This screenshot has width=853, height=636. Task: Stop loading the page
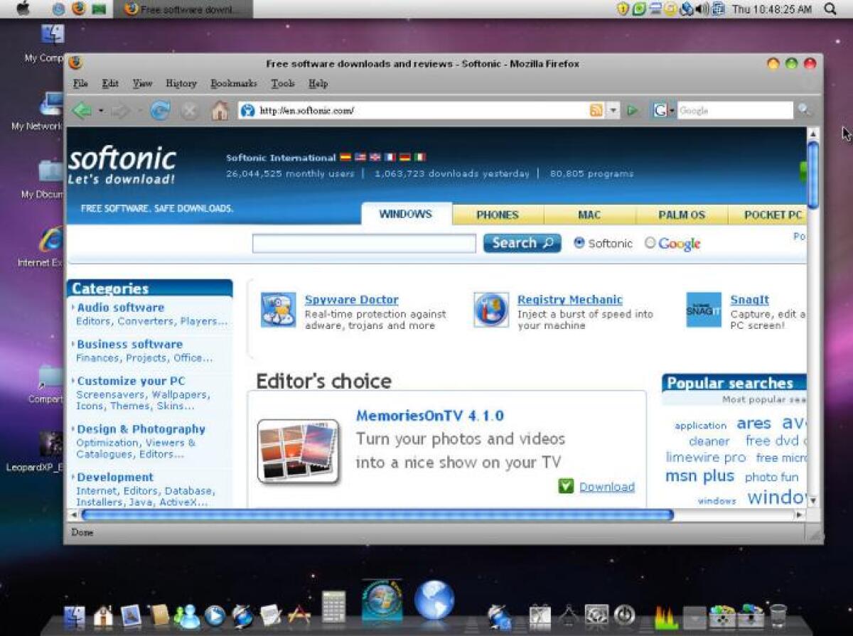click(190, 110)
